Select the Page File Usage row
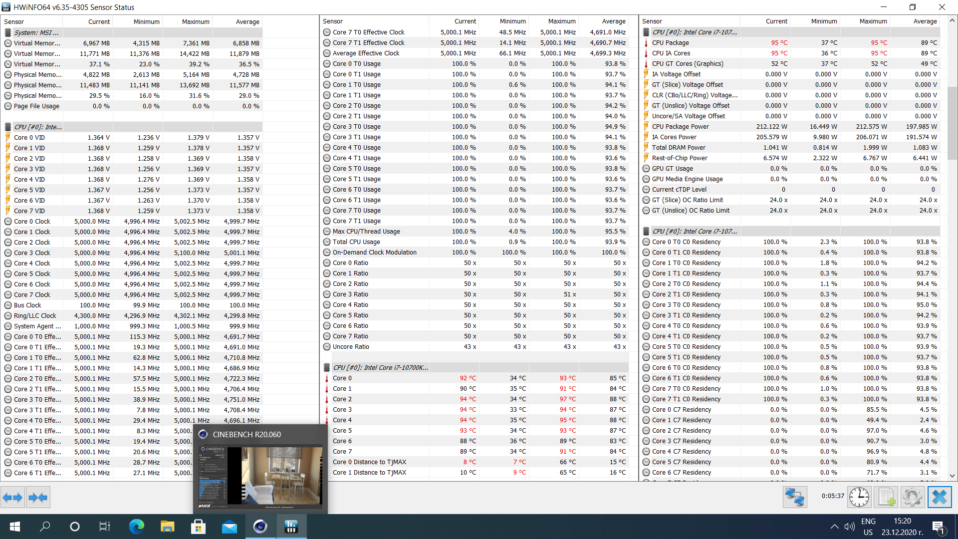The image size is (958, 539). click(131, 106)
